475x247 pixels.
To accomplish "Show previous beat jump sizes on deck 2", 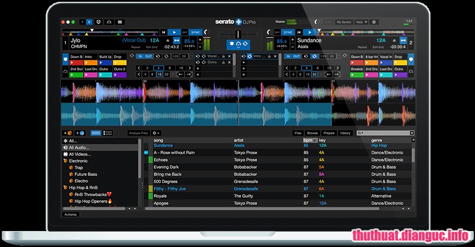I will [287, 75].
